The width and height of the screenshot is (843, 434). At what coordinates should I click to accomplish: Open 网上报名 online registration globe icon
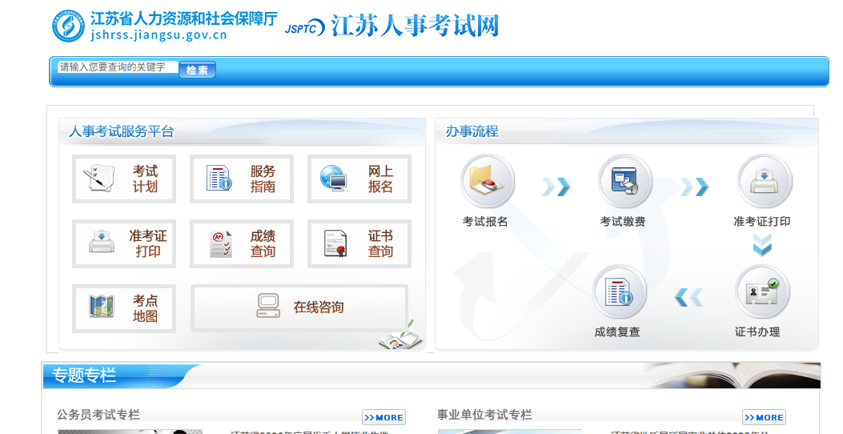[334, 178]
